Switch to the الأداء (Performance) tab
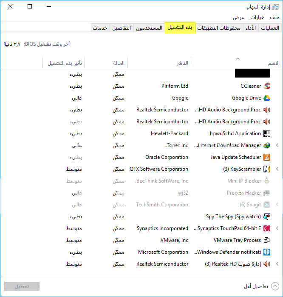Image resolution: width=283 pixels, height=297 pixels. pos(251,28)
